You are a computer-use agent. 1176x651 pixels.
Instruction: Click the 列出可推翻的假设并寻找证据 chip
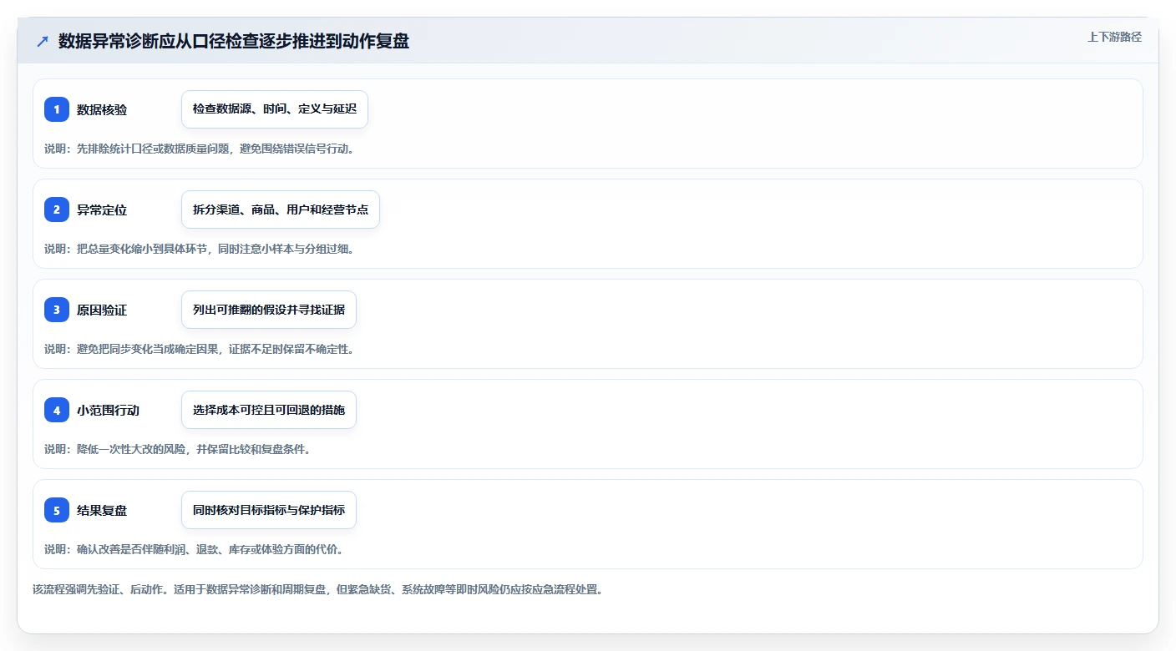(x=269, y=310)
